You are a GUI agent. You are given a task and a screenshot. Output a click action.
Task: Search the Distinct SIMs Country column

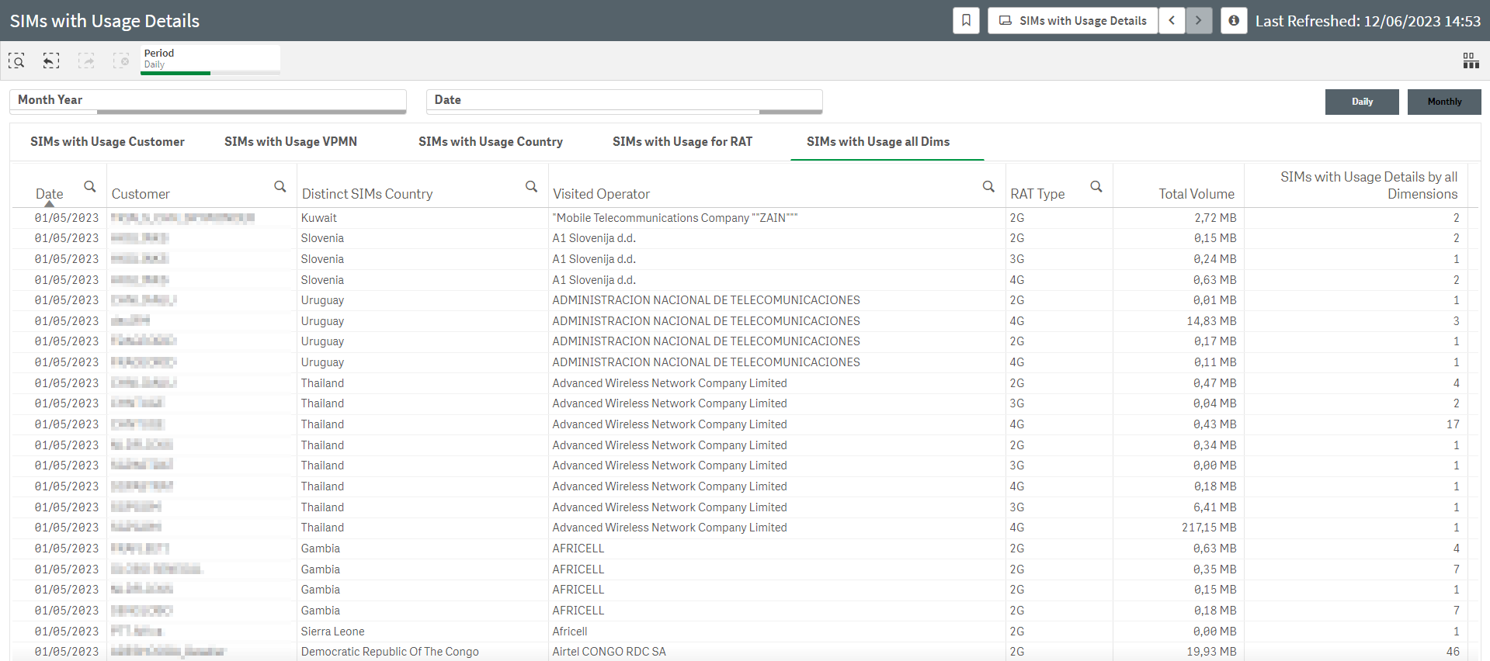(x=531, y=186)
